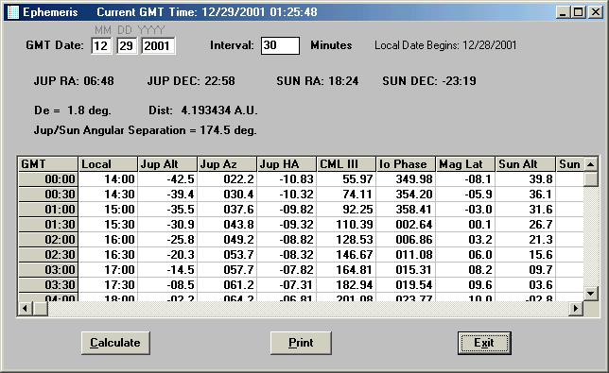This screenshot has height=373, width=609.
Task: Click the Calculate button
Action: click(x=115, y=343)
